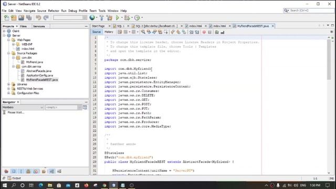The image size is (336, 189).
Task: Switch to the Services tab
Action: click(39, 26)
